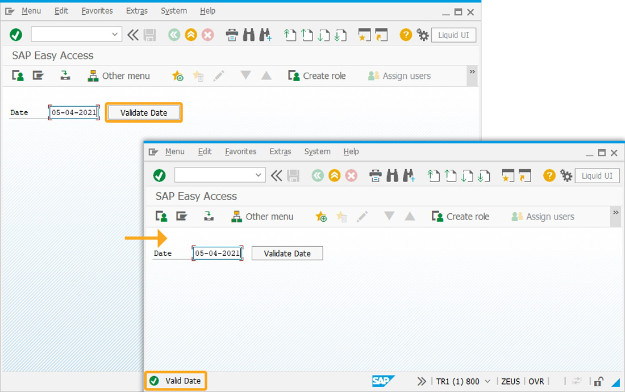Click ZEUS in the front window status bar
This screenshot has width=625, height=392.
coord(511,381)
